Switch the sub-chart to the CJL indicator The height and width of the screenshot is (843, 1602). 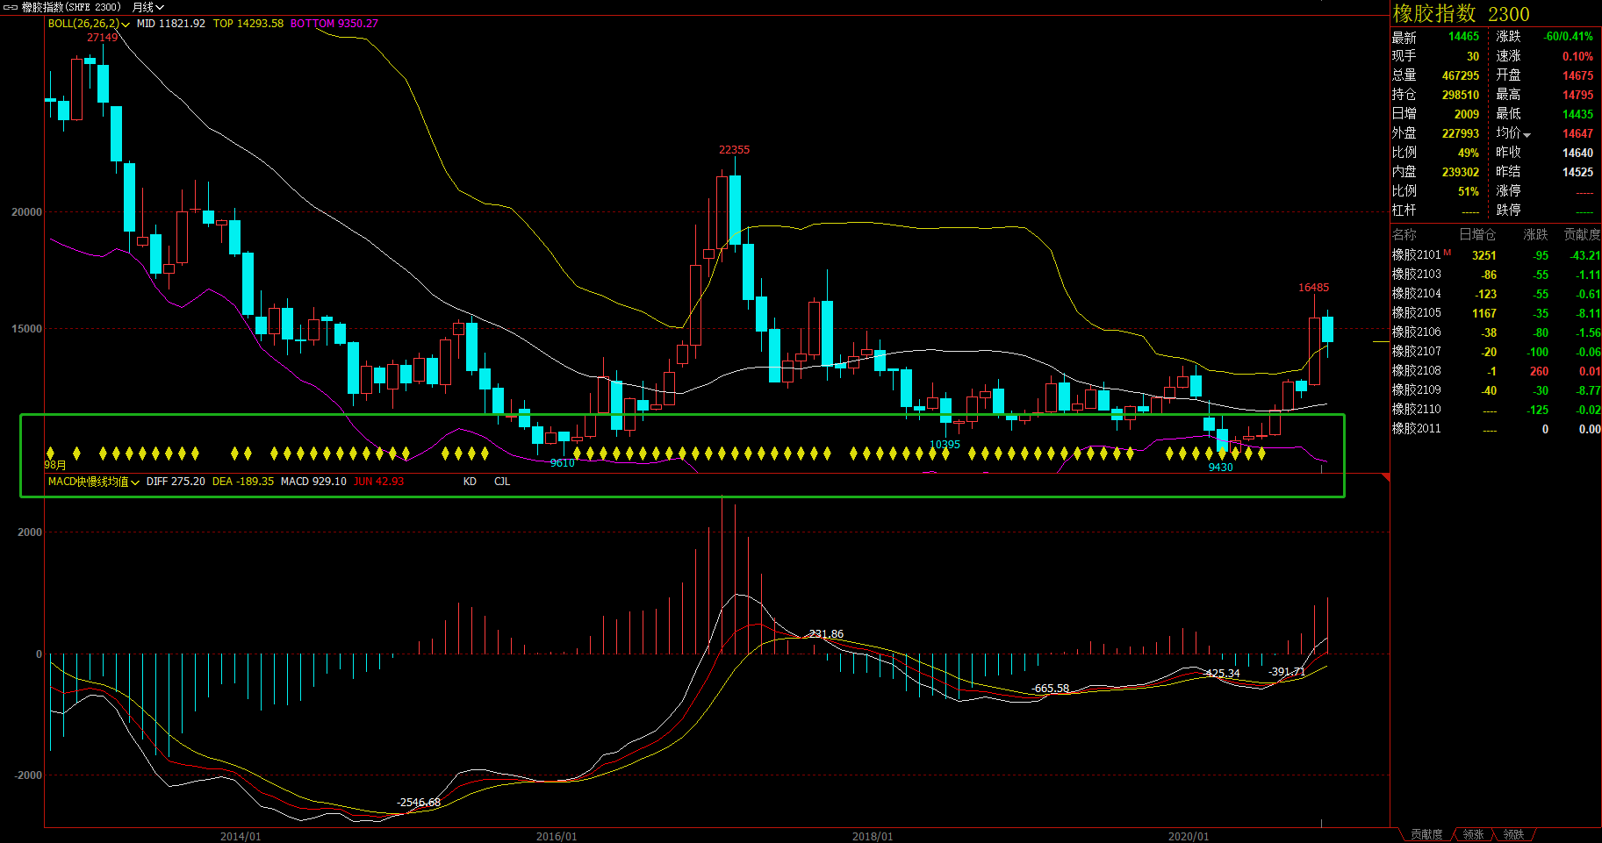pos(501,482)
